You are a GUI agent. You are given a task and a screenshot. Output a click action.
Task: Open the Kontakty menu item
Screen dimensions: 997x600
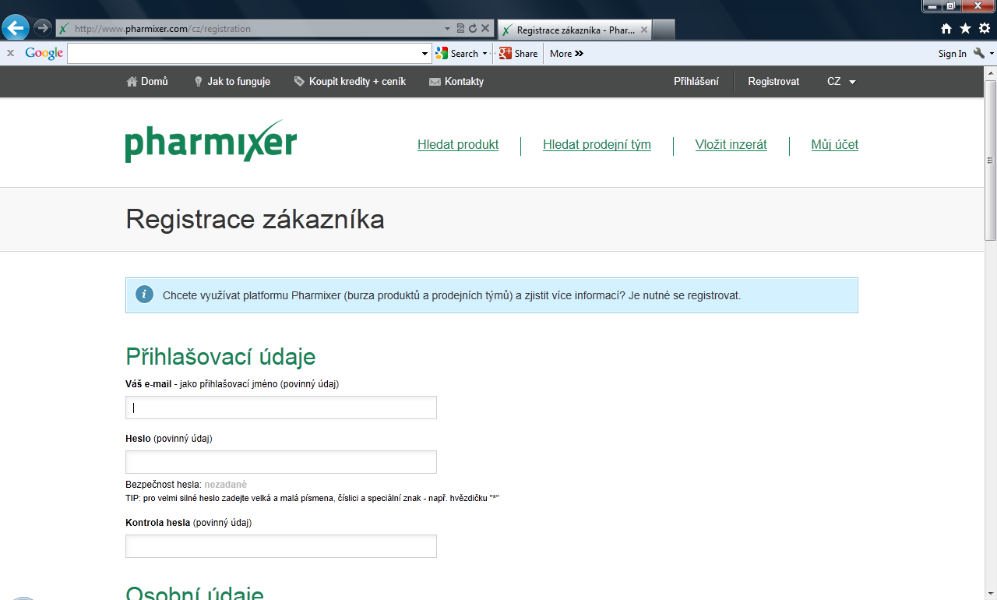coord(456,81)
